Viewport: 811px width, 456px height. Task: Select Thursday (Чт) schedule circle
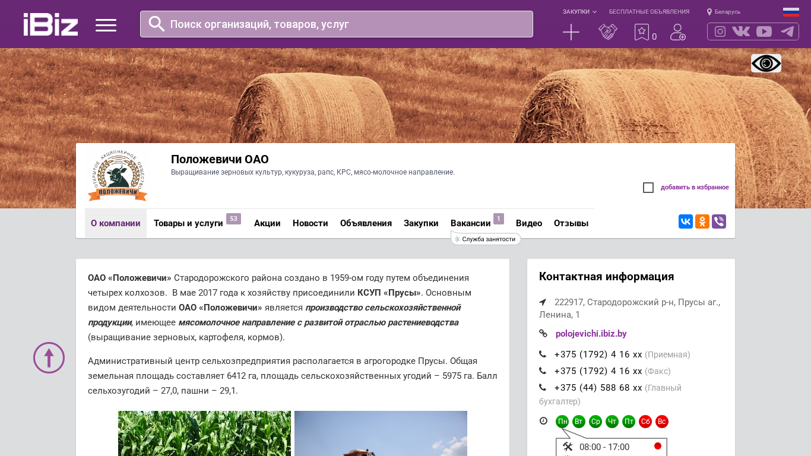click(x=612, y=422)
